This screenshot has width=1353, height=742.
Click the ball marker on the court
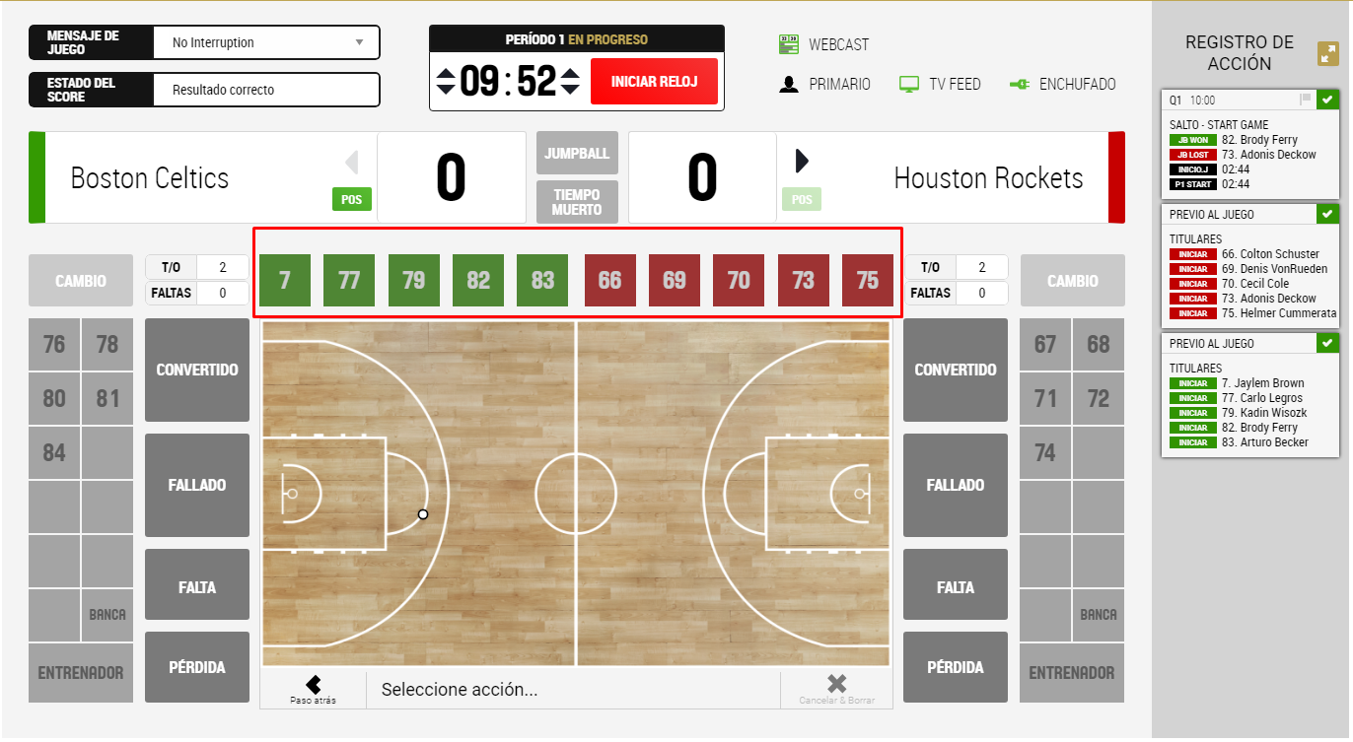click(423, 514)
